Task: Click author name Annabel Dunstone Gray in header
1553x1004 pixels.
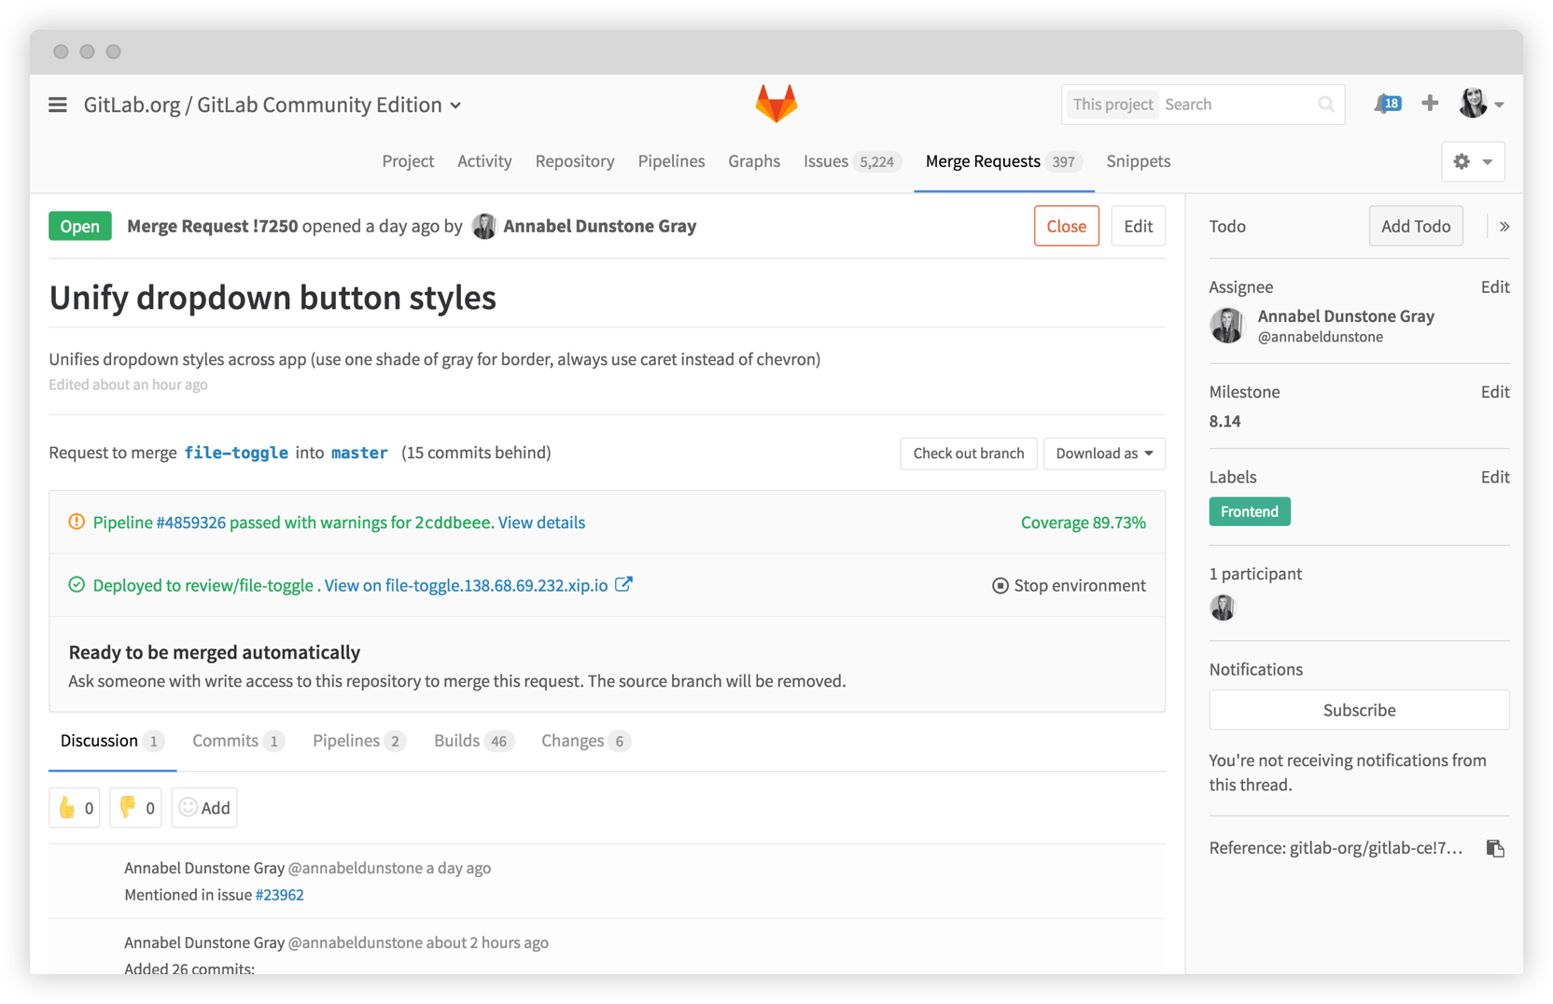Action: coord(600,227)
